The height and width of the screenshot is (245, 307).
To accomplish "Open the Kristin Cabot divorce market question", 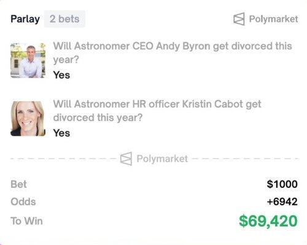I will coord(157,111).
